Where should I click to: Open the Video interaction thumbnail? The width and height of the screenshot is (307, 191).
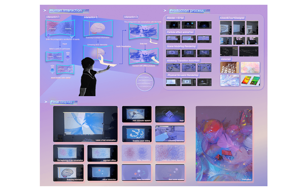coord(136,153)
